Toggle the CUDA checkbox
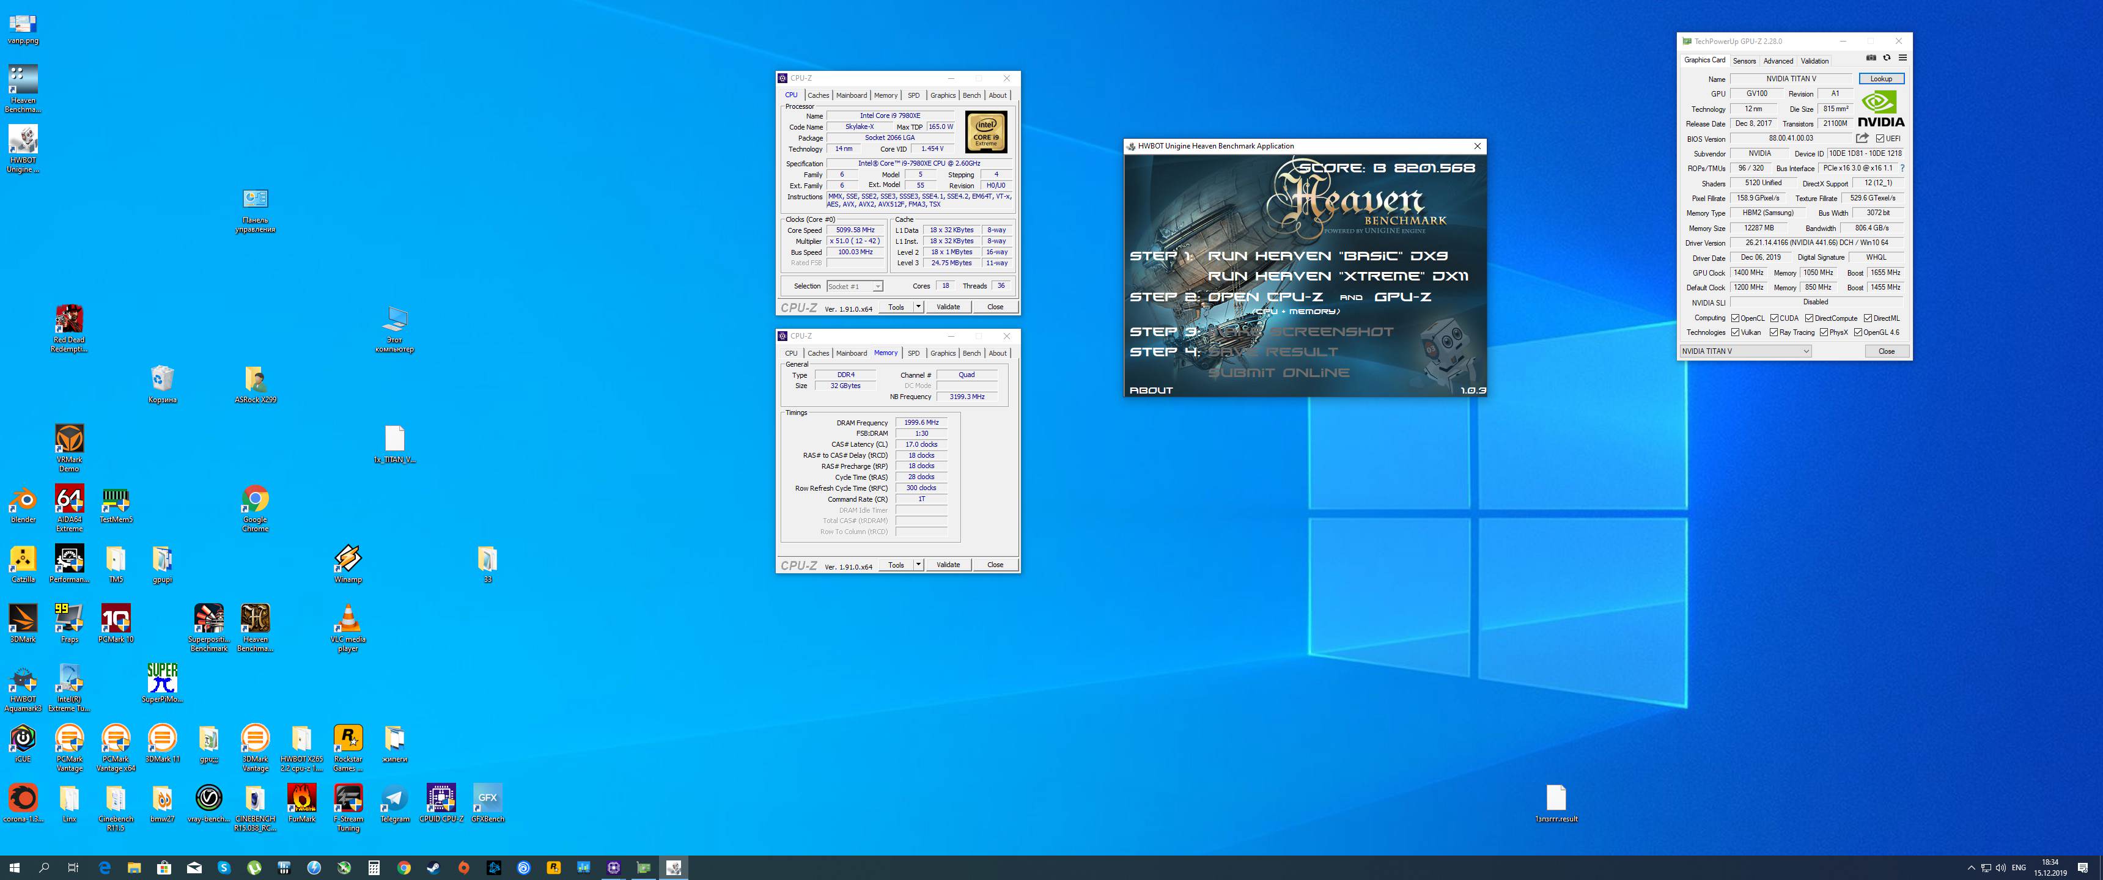 1774,318
